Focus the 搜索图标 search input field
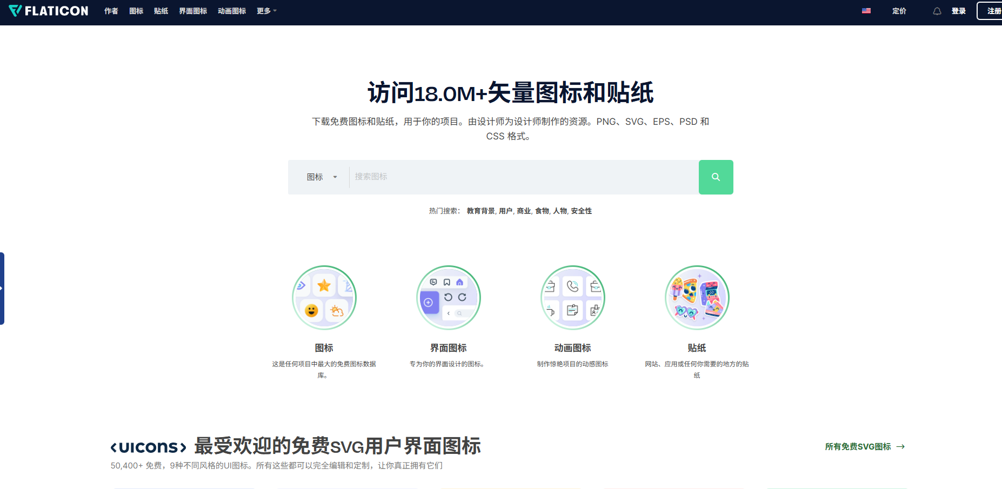 coord(523,177)
